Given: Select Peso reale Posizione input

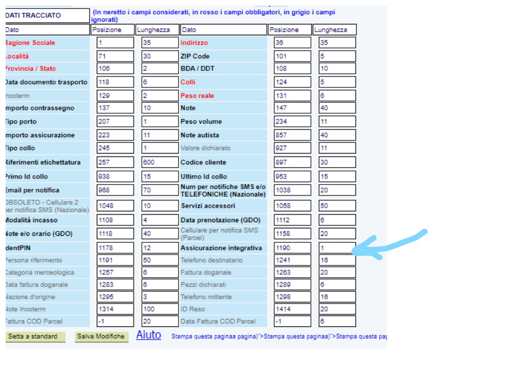Looking at the screenshot, I should pyautogui.click(x=293, y=96).
